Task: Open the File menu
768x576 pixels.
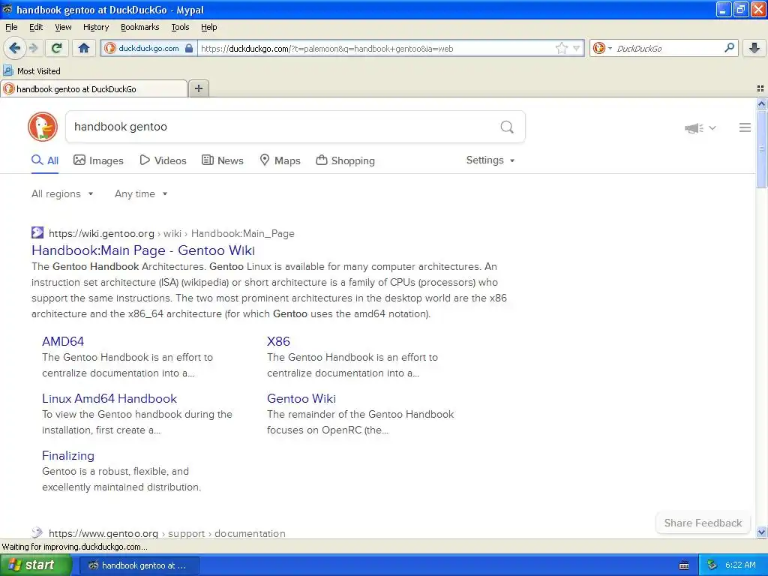Action: (x=11, y=27)
